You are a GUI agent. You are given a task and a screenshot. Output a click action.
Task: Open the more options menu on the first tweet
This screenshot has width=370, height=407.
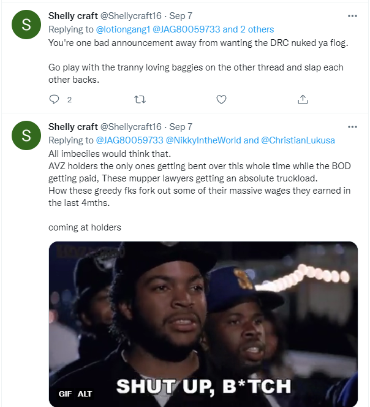click(x=352, y=16)
